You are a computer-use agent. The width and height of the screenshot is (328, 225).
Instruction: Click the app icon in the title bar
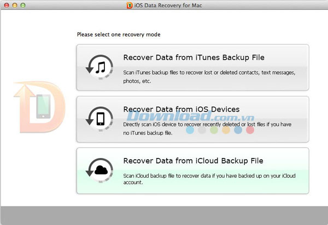[130, 5]
